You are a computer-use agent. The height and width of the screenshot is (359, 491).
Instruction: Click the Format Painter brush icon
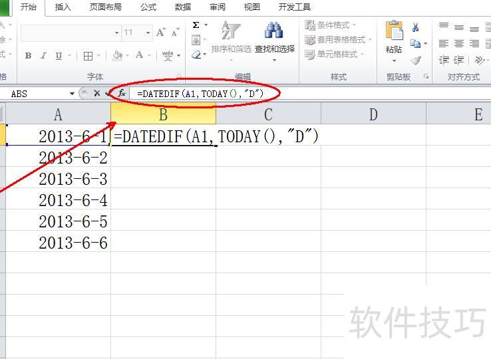(416, 60)
